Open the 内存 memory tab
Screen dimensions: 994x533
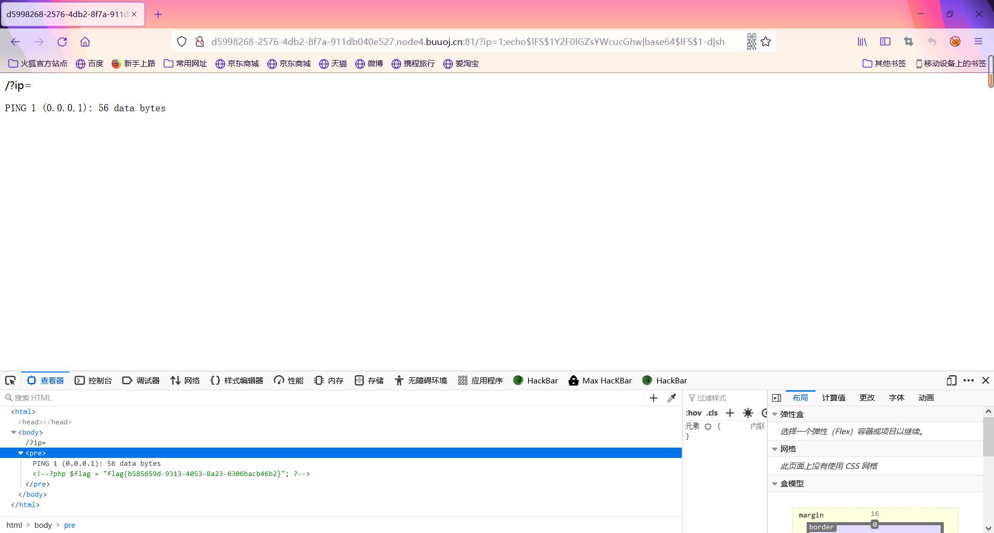point(329,381)
